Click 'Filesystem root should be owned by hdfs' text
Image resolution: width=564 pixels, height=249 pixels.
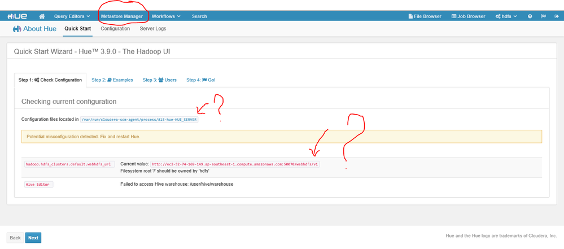point(165,171)
